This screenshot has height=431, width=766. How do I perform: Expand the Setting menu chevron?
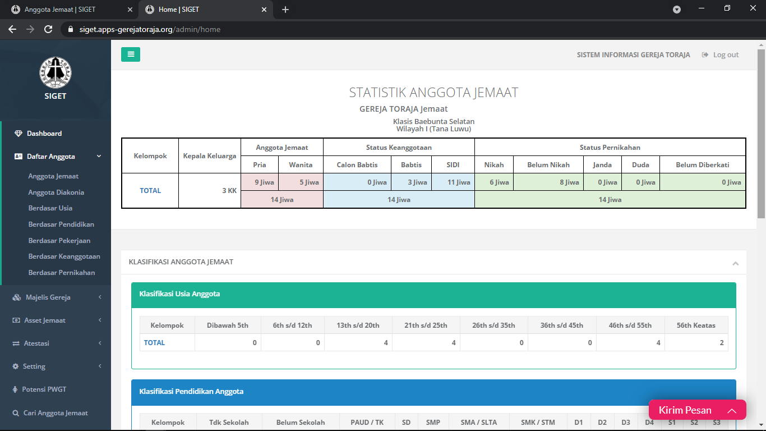click(100, 366)
